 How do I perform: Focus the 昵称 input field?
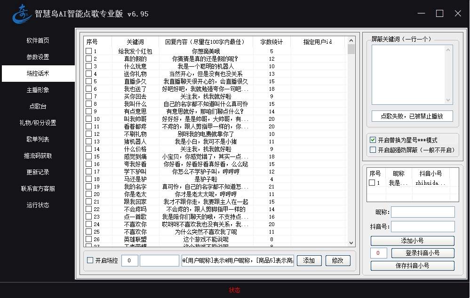pyautogui.click(x=422, y=212)
